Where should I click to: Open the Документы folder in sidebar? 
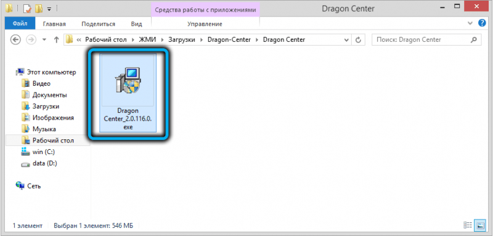pos(50,95)
